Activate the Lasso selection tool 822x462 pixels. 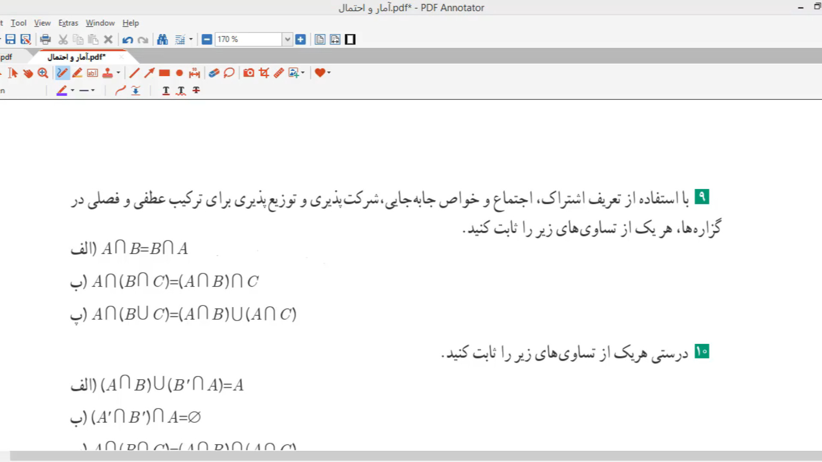pos(229,73)
